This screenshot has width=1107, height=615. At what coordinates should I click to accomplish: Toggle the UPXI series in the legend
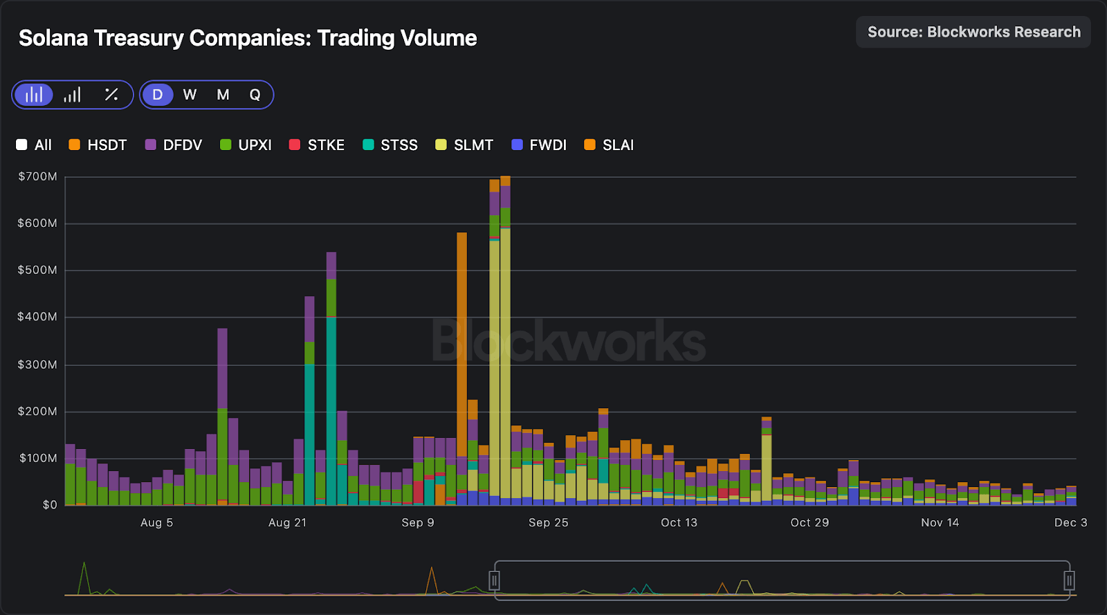pos(246,145)
